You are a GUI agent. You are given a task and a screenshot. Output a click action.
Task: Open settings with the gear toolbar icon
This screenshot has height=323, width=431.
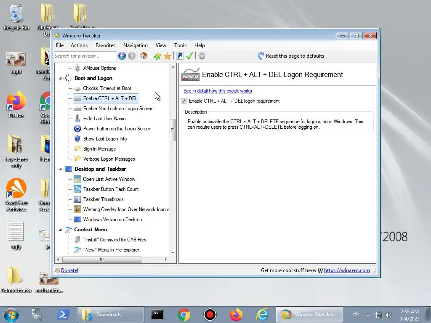click(202, 56)
